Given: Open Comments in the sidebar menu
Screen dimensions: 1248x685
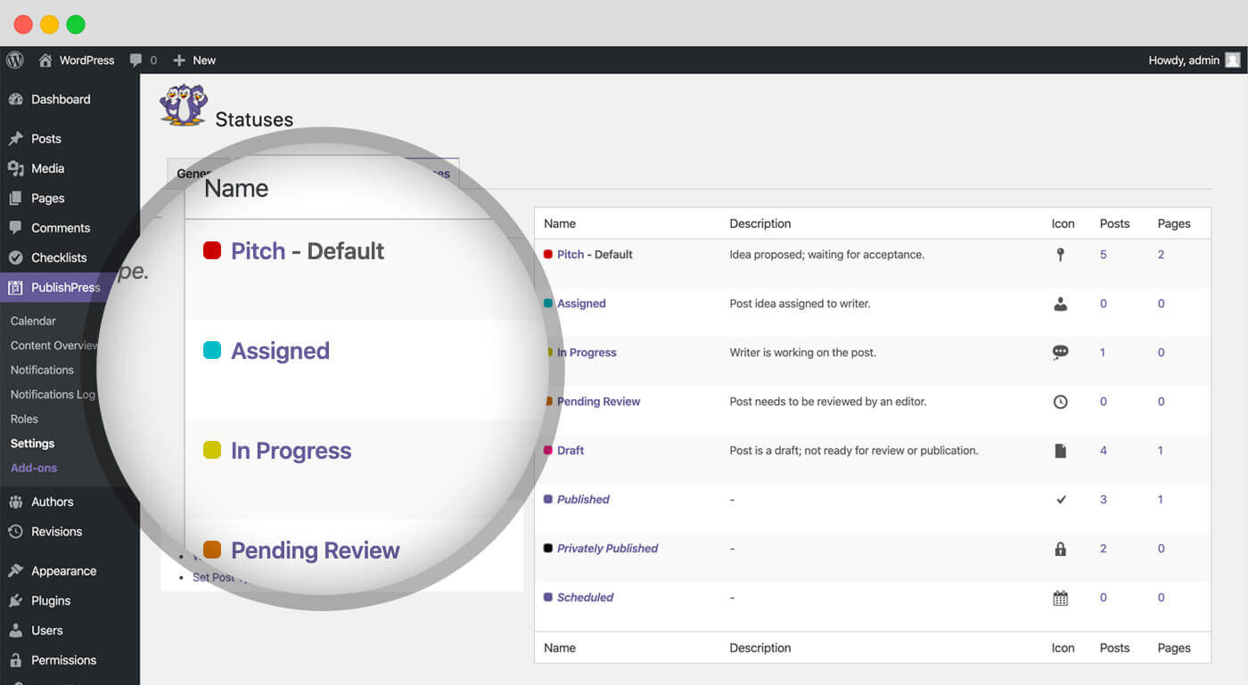Looking at the screenshot, I should point(61,228).
